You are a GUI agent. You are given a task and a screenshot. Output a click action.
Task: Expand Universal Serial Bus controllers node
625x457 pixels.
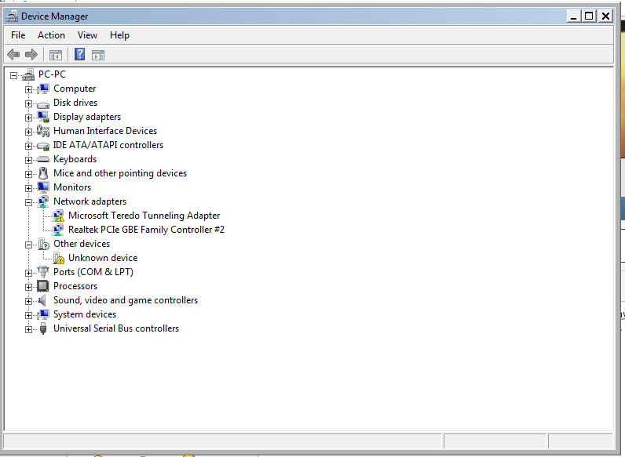coord(28,329)
